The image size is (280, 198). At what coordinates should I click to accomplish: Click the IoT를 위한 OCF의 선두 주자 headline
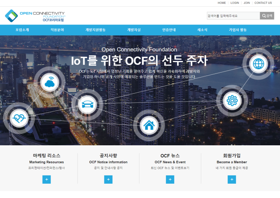[x=139, y=61]
